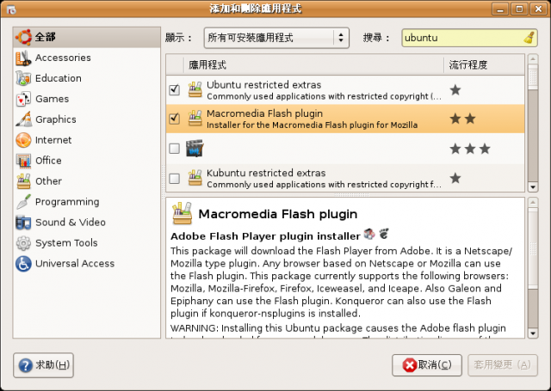Click the Internet label
This screenshot has width=551, height=391.
click(53, 140)
